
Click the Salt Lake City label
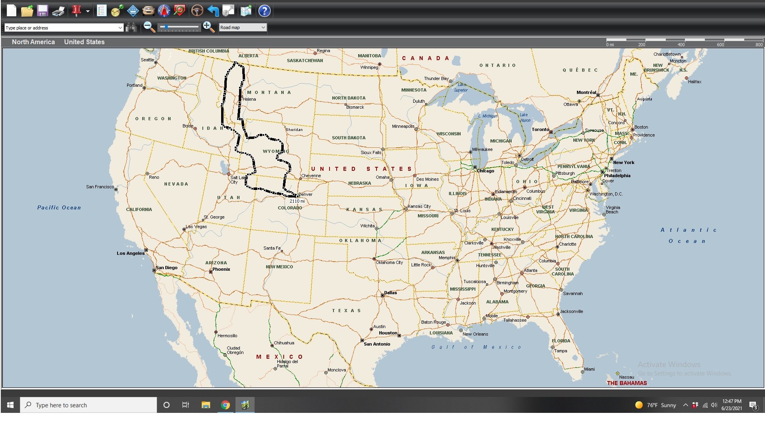point(238,180)
